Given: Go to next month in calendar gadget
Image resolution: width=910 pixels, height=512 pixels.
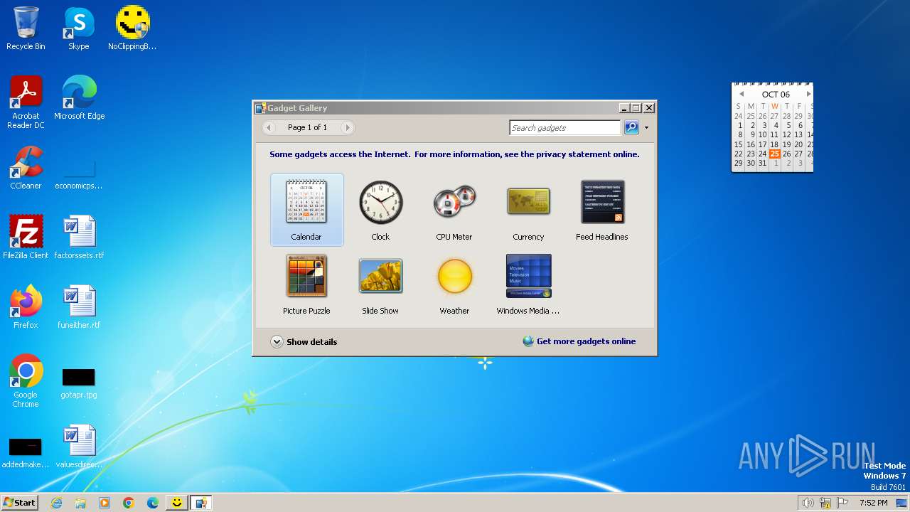Looking at the screenshot, I should tap(808, 94).
